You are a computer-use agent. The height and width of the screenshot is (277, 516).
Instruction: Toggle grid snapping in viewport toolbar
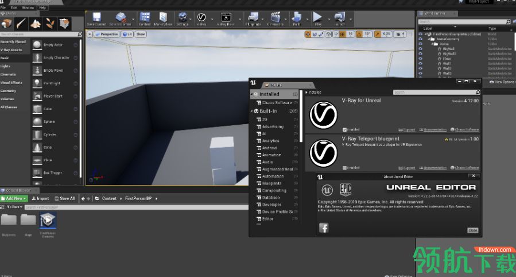pos(342,34)
